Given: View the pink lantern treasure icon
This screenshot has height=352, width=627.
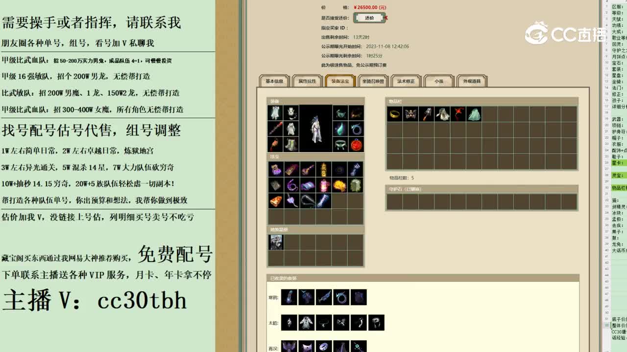Looking at the screenshot, I should [324, 185].
